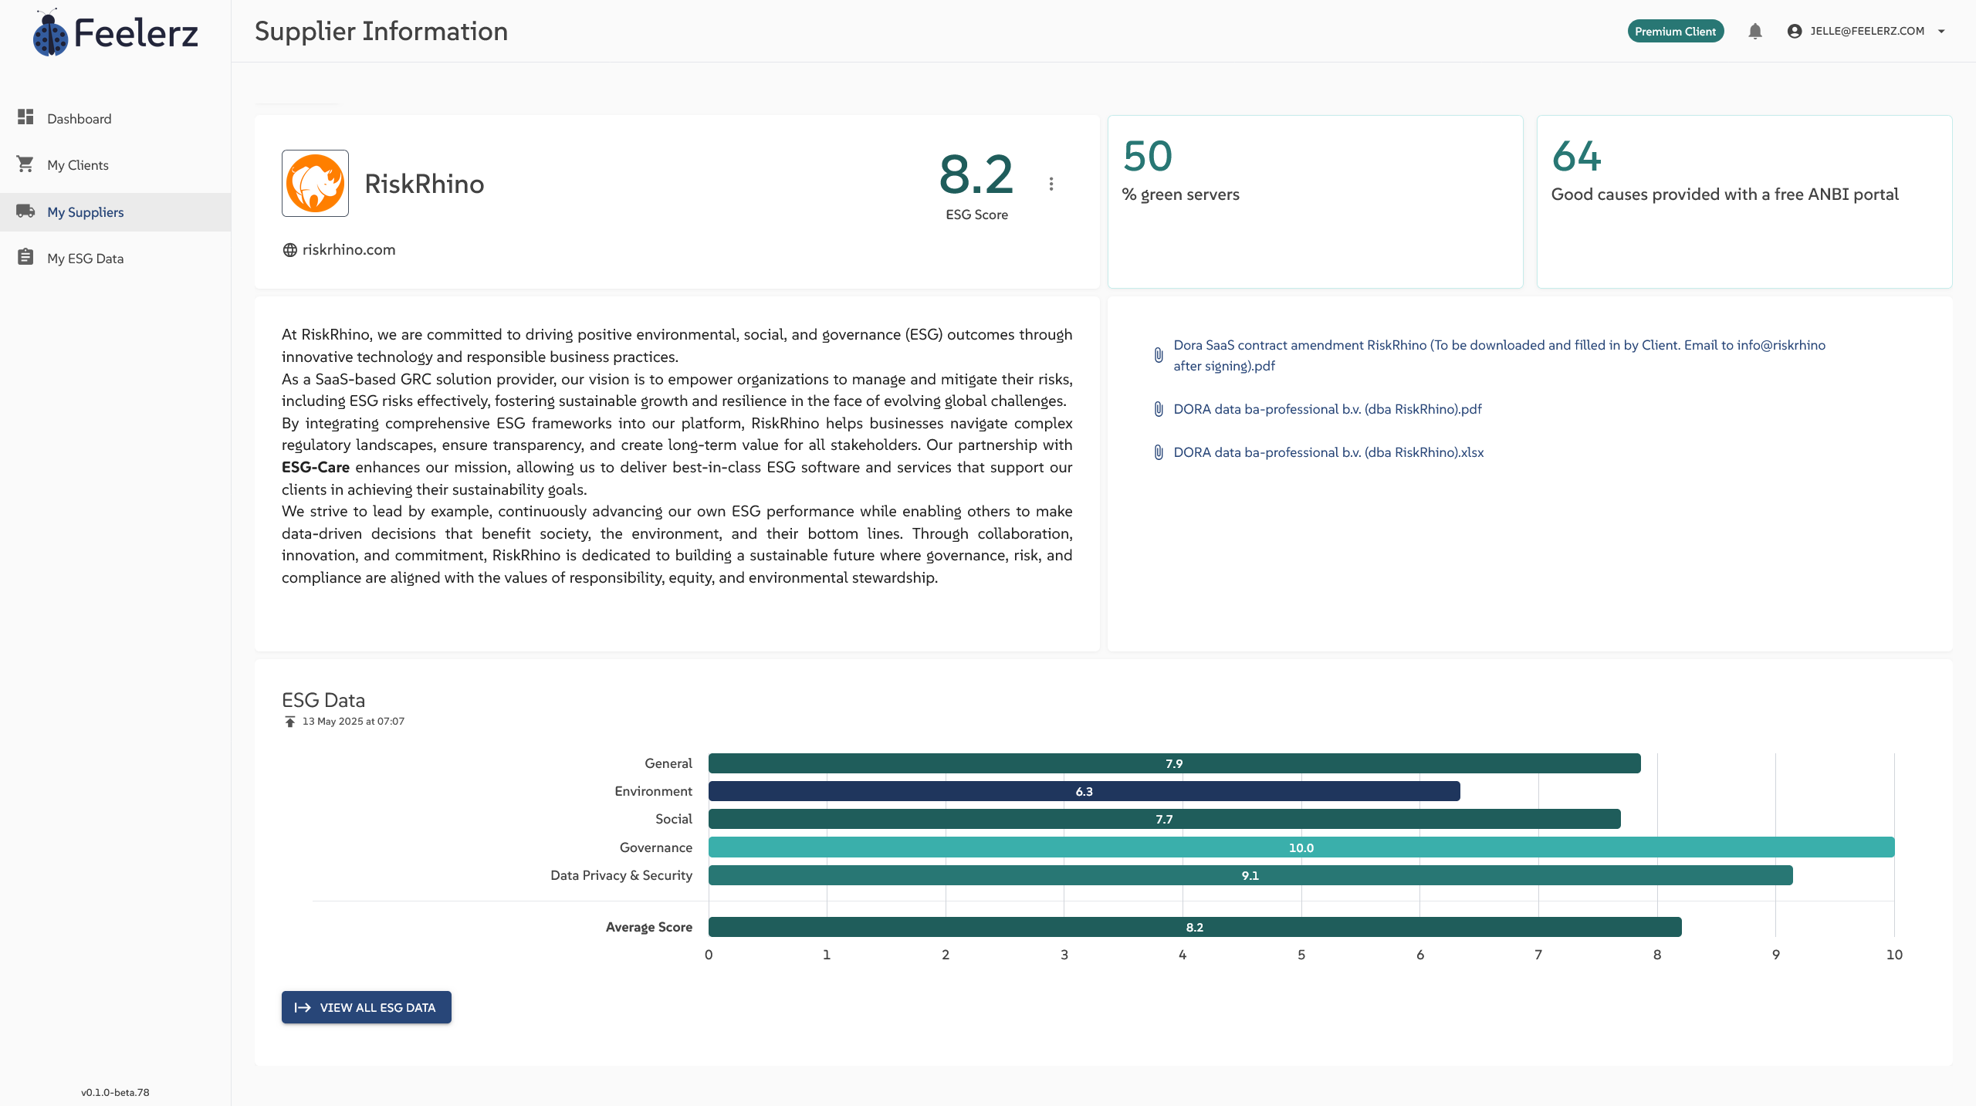Click the View All ESG Data button
Viewport: 1976px width, 1106px height.
[366, 1007]
